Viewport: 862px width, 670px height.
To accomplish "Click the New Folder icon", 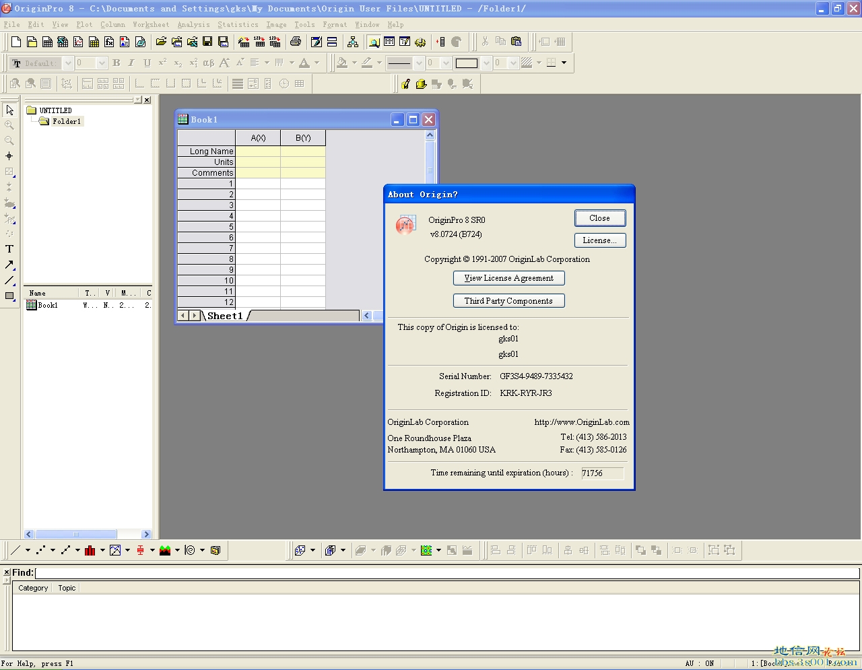I will [32, 42].
